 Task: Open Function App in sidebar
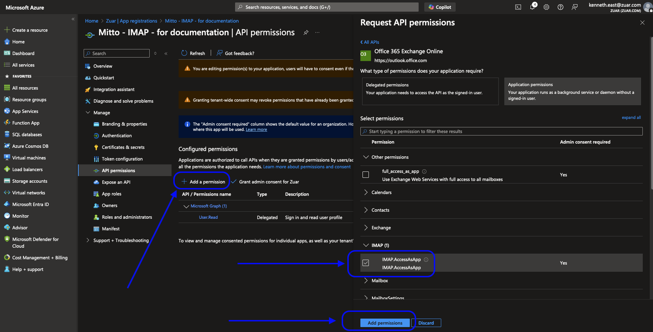pyautogui.click(x=26, y=123)
